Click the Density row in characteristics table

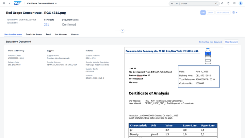tap(173, 134)
